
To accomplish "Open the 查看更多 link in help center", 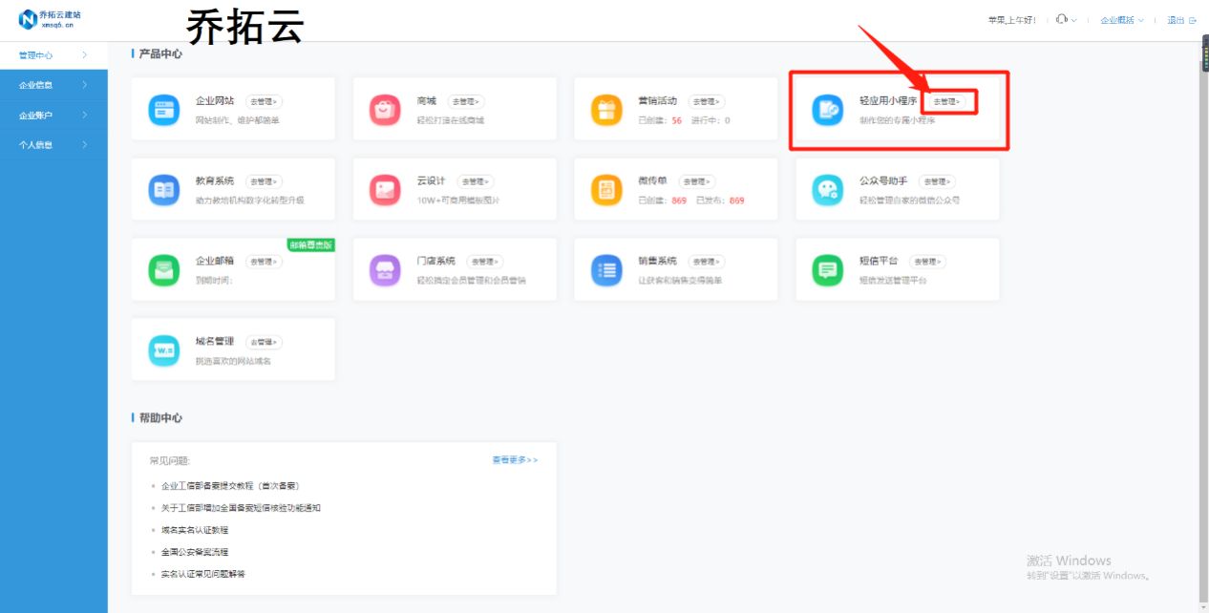I will point(514,459).
